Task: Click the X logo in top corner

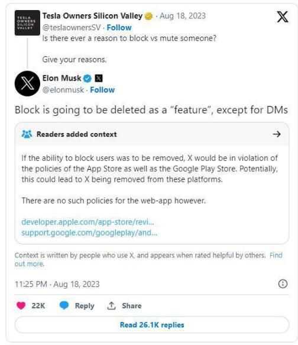Action: click(283, 17)
